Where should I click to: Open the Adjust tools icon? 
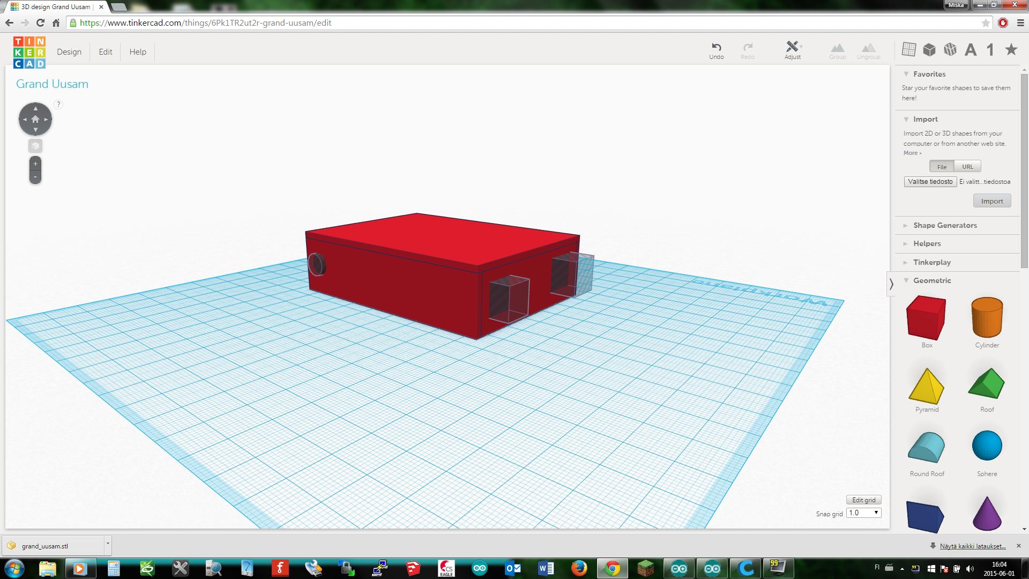(x=792, y=47)
